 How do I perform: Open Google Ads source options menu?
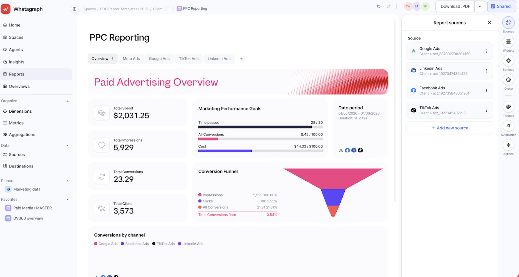(x=487, y=51)
